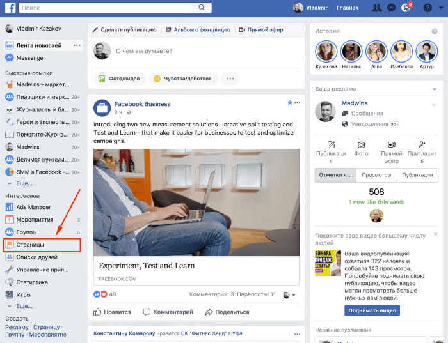448x343 pixels.
Task: Click Группу create link
Action: click(x=15, y=335)
